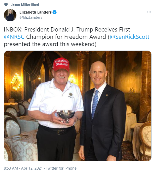Click the Elizabeth Landers display name
The height and width of the screenshot is (174, 155).
(35, 12)
